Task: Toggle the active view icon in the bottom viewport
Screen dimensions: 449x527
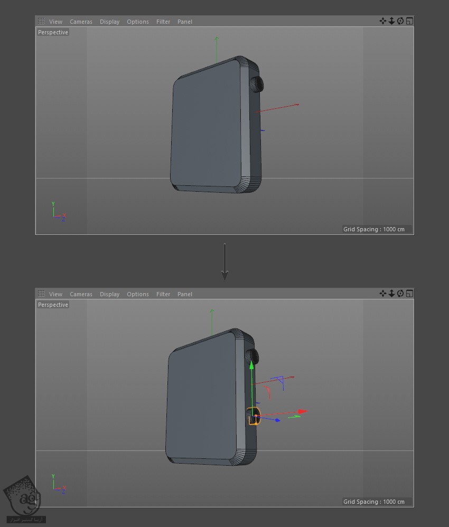Action: [x=409, y=294]
